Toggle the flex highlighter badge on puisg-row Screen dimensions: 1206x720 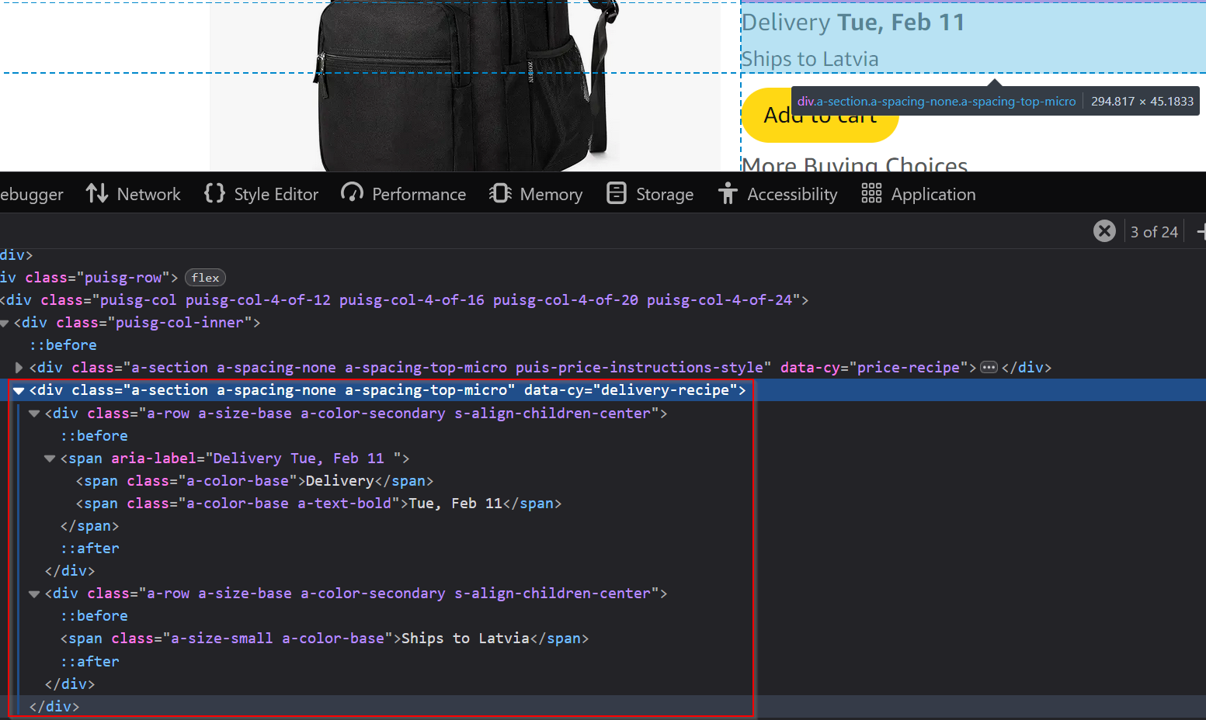205,277
